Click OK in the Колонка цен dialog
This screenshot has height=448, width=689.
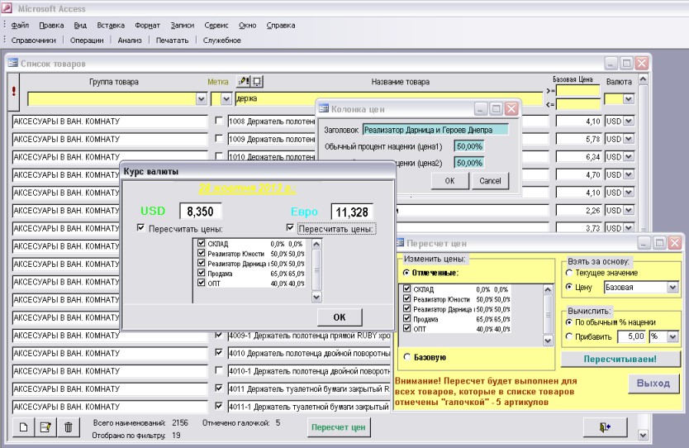point(449,181)
